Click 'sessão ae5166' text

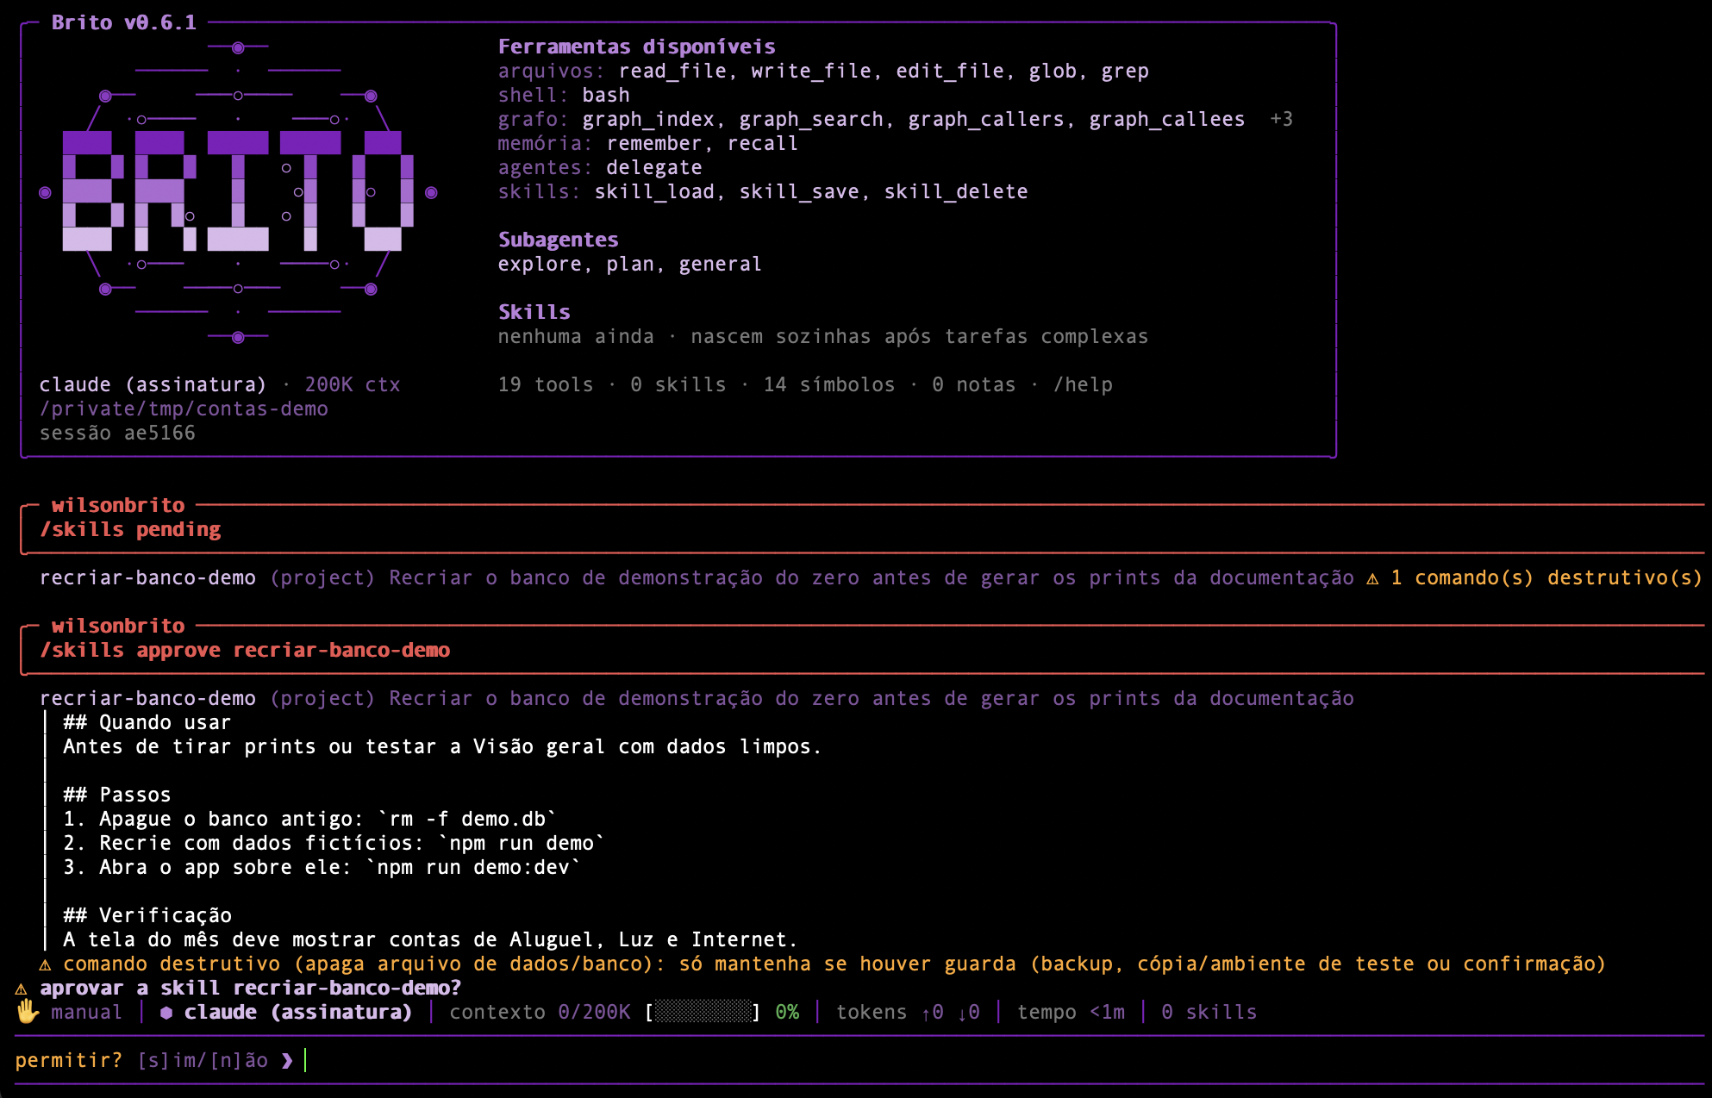(x=117, y=433)
